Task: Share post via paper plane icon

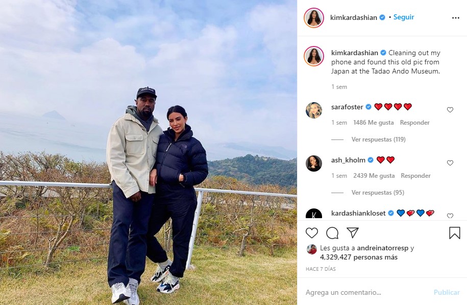Action: tap(353, 232)
